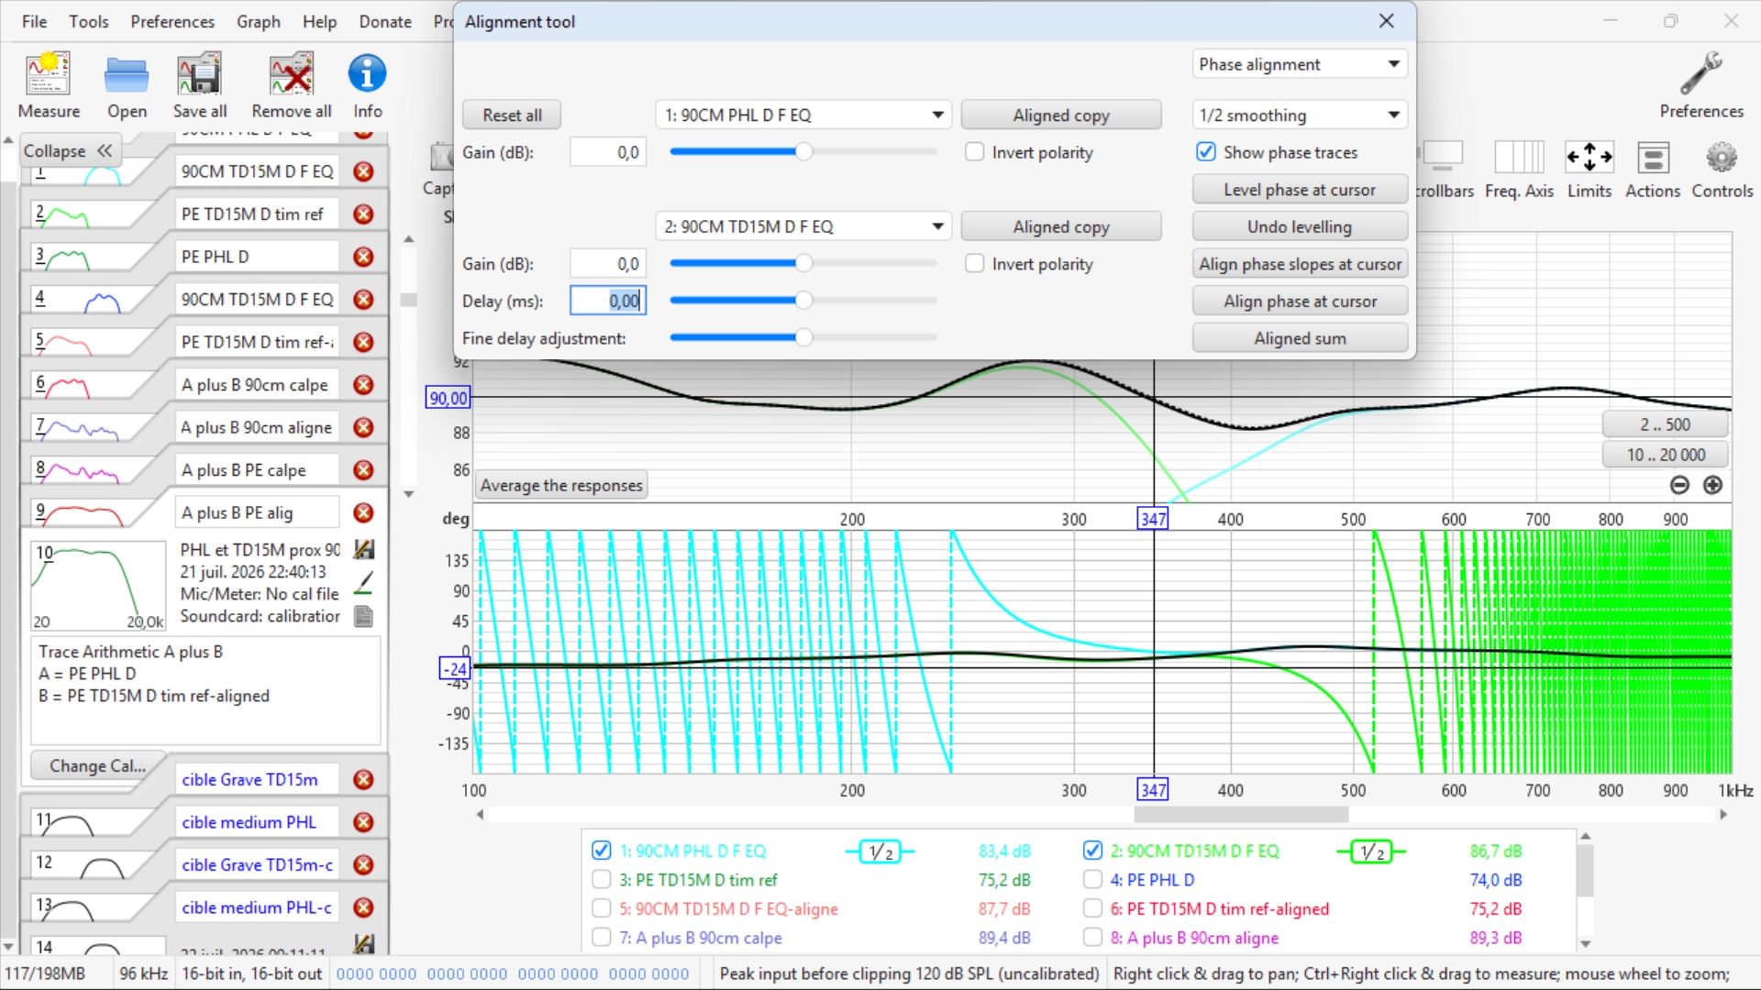Image resolution: width=1761 pixels, height=990 pixels.
Task: Click the Save all icon
Action: point(200,75)
